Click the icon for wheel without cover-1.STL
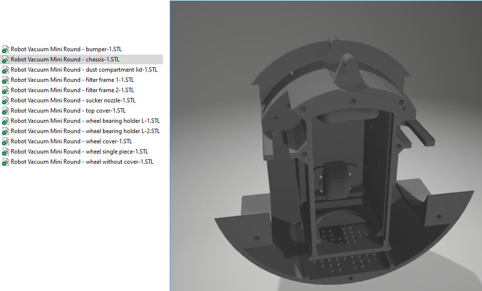The height and width of the screenshot is (291, 482). pos(6,162)
